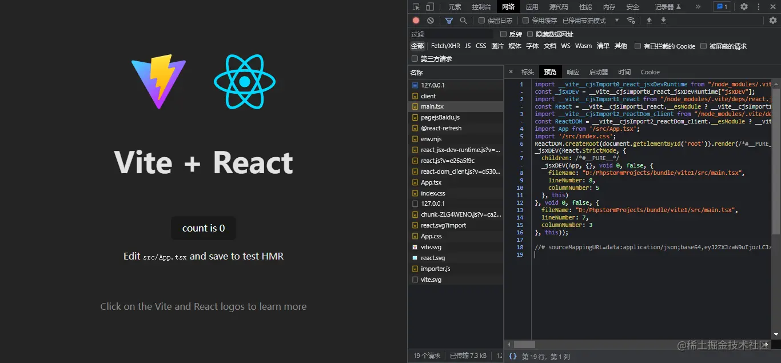Viewport: 781px width, 363px height.
Task: Stop recording network log (red dot)
Action: pyautogui.click(x=416, y=21)
